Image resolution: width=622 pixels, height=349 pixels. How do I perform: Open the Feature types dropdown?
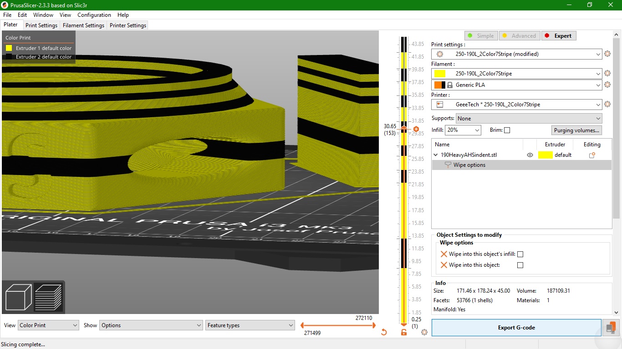(x=250, y=325)
